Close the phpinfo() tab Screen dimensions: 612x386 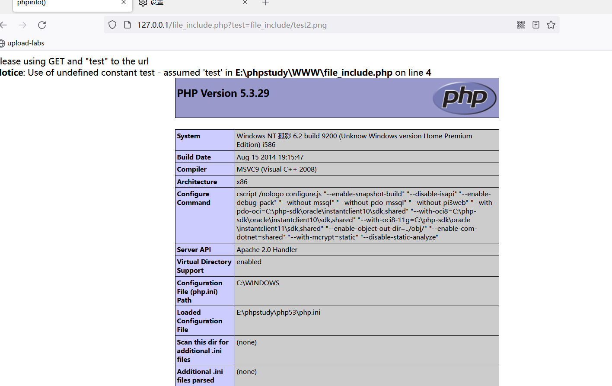point(124,3)
